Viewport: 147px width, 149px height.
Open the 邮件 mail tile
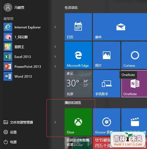tap(120, 27)
